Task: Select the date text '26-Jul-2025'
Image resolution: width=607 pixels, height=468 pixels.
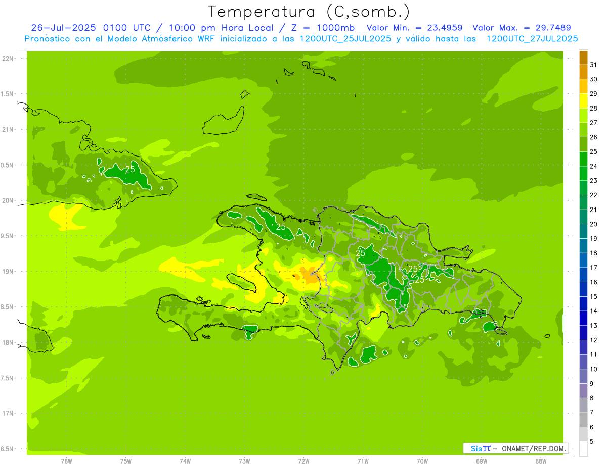Action: 64,28
